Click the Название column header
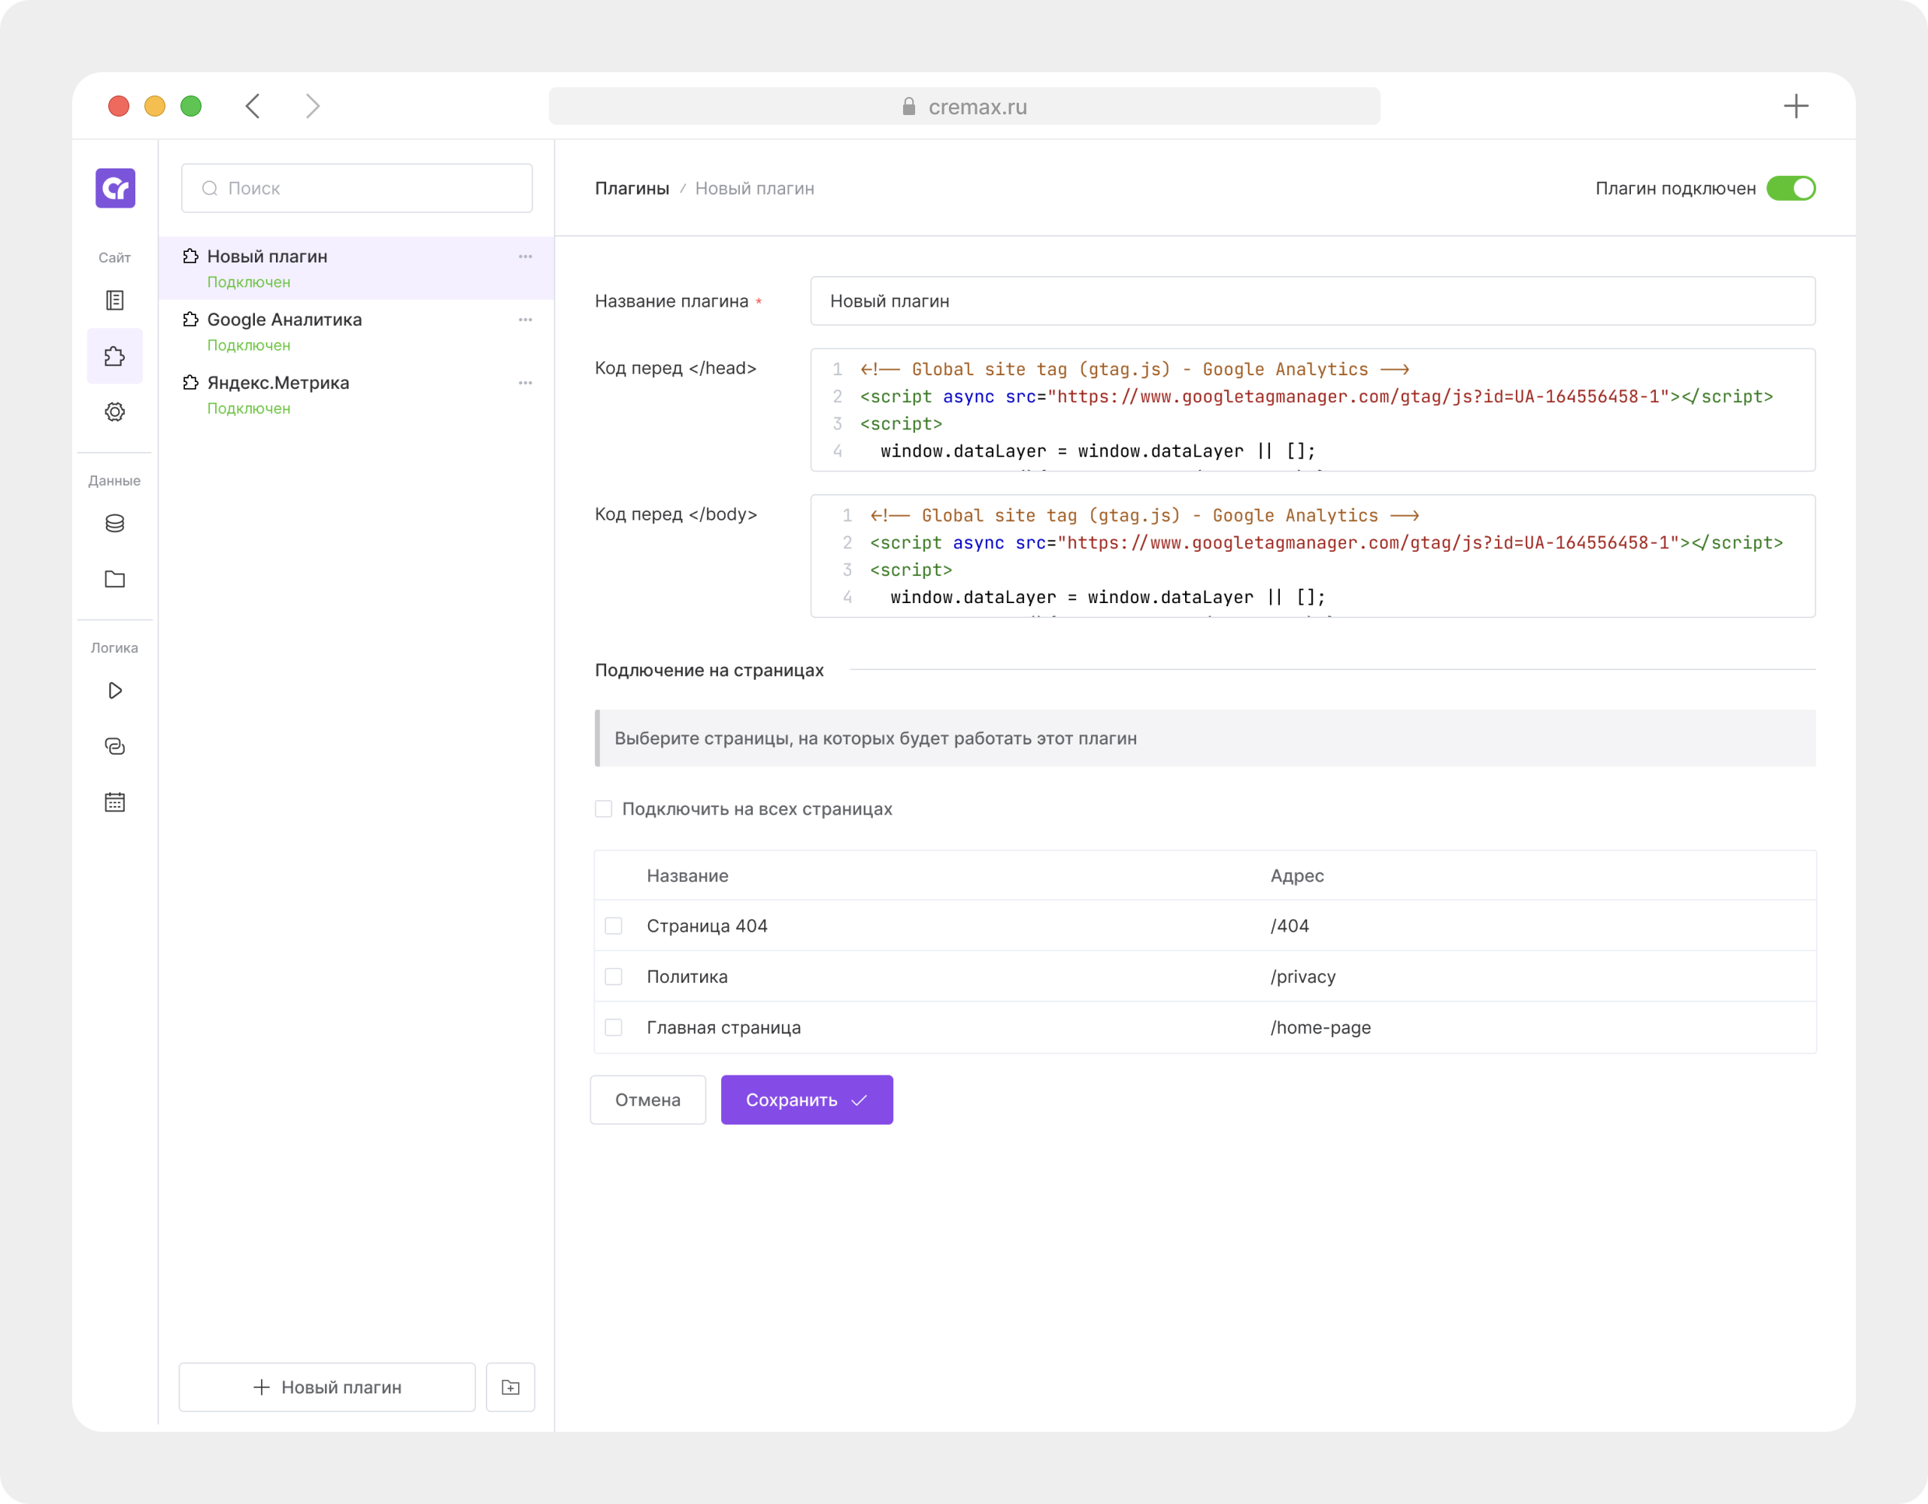 click(x=688, y=875)
